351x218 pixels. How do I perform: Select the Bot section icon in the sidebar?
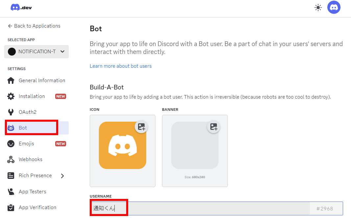coord(11,128)
